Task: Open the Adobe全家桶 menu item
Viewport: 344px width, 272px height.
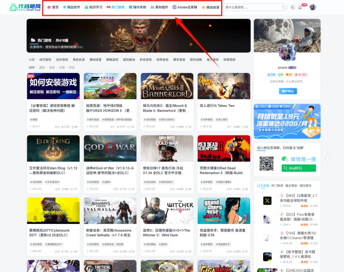Action: point(185,7)
